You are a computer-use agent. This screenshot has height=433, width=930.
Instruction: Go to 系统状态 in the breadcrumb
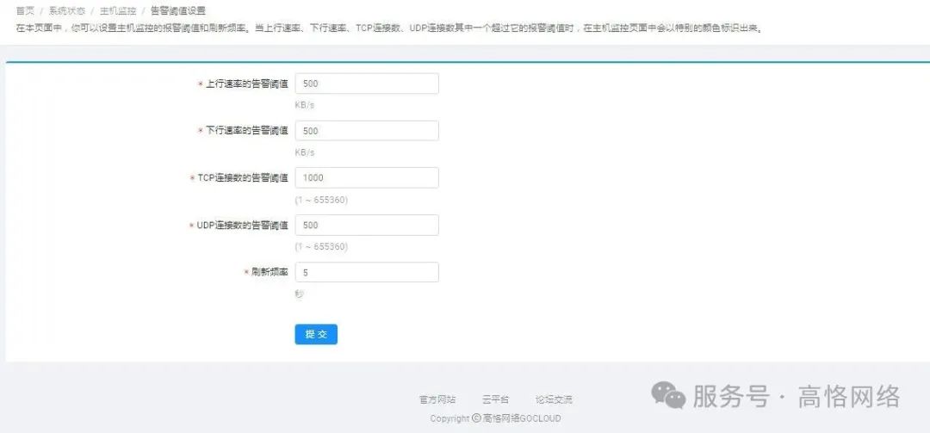coord(67,10)
